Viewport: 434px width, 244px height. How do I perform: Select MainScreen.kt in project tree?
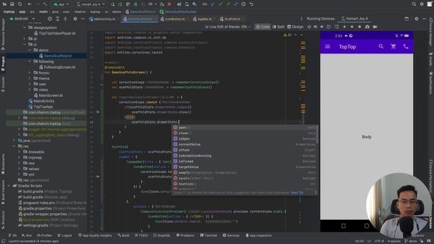point(51,96)
